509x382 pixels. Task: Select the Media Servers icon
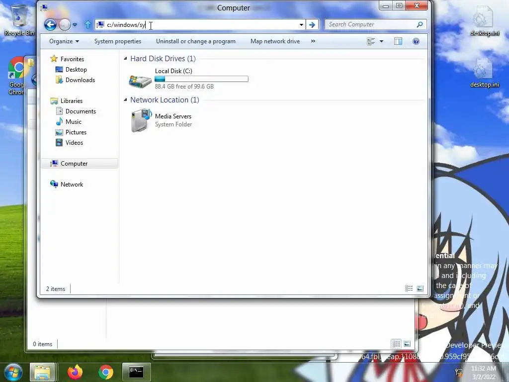[x=142, y=120]
